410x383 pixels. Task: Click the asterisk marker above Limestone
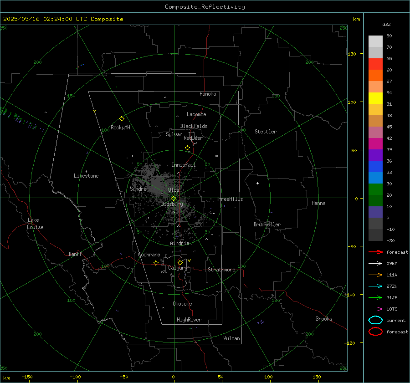coord(86,172)
